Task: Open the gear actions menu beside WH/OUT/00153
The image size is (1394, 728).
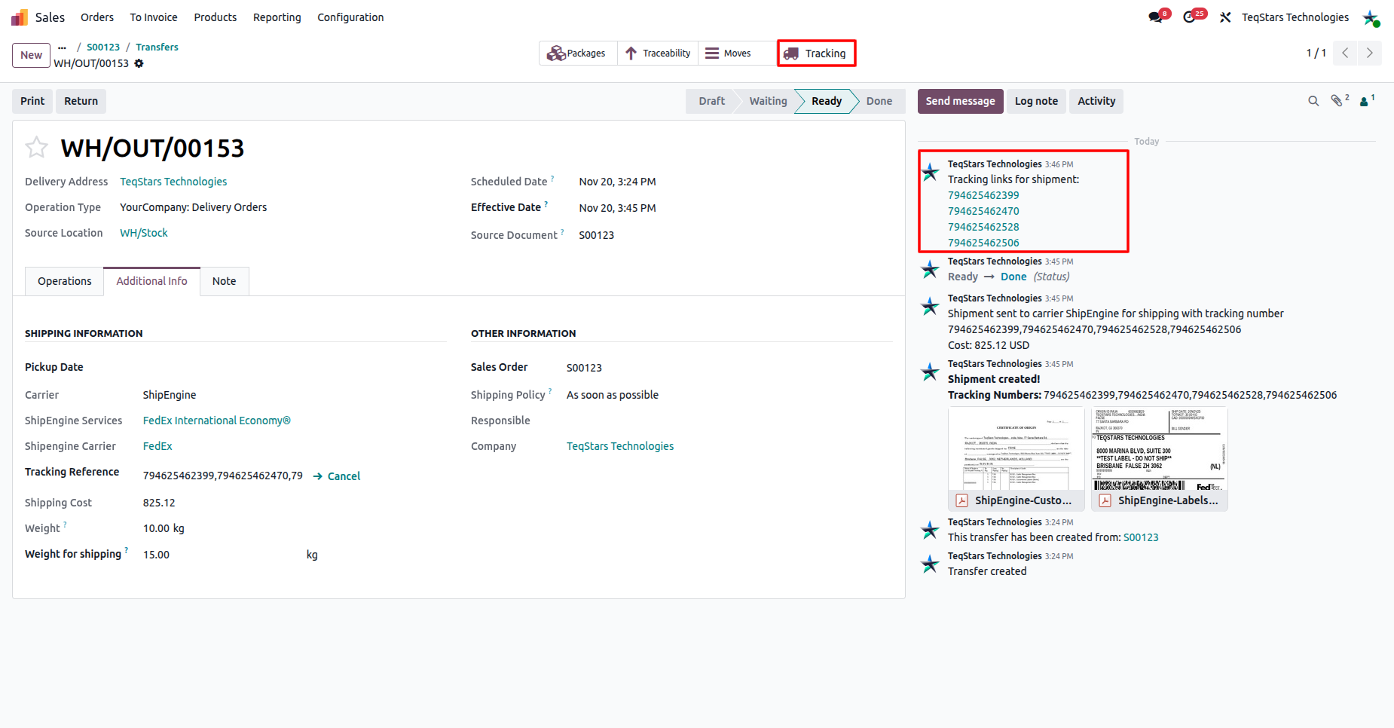Action: coord(139,63)
